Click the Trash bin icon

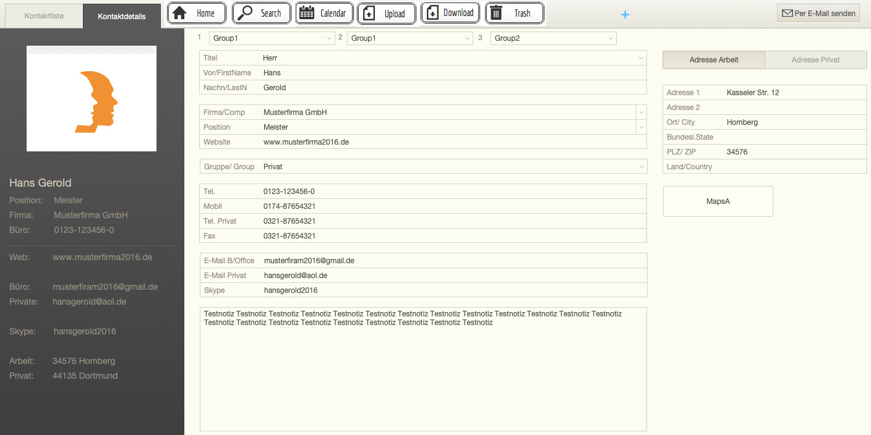point(496,13)
